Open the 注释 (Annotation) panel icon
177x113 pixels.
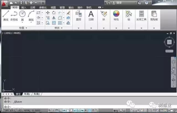coord(91,14)
